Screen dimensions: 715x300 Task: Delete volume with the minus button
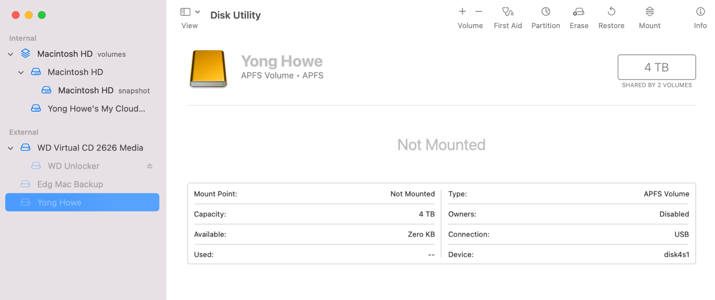point(479,12)
